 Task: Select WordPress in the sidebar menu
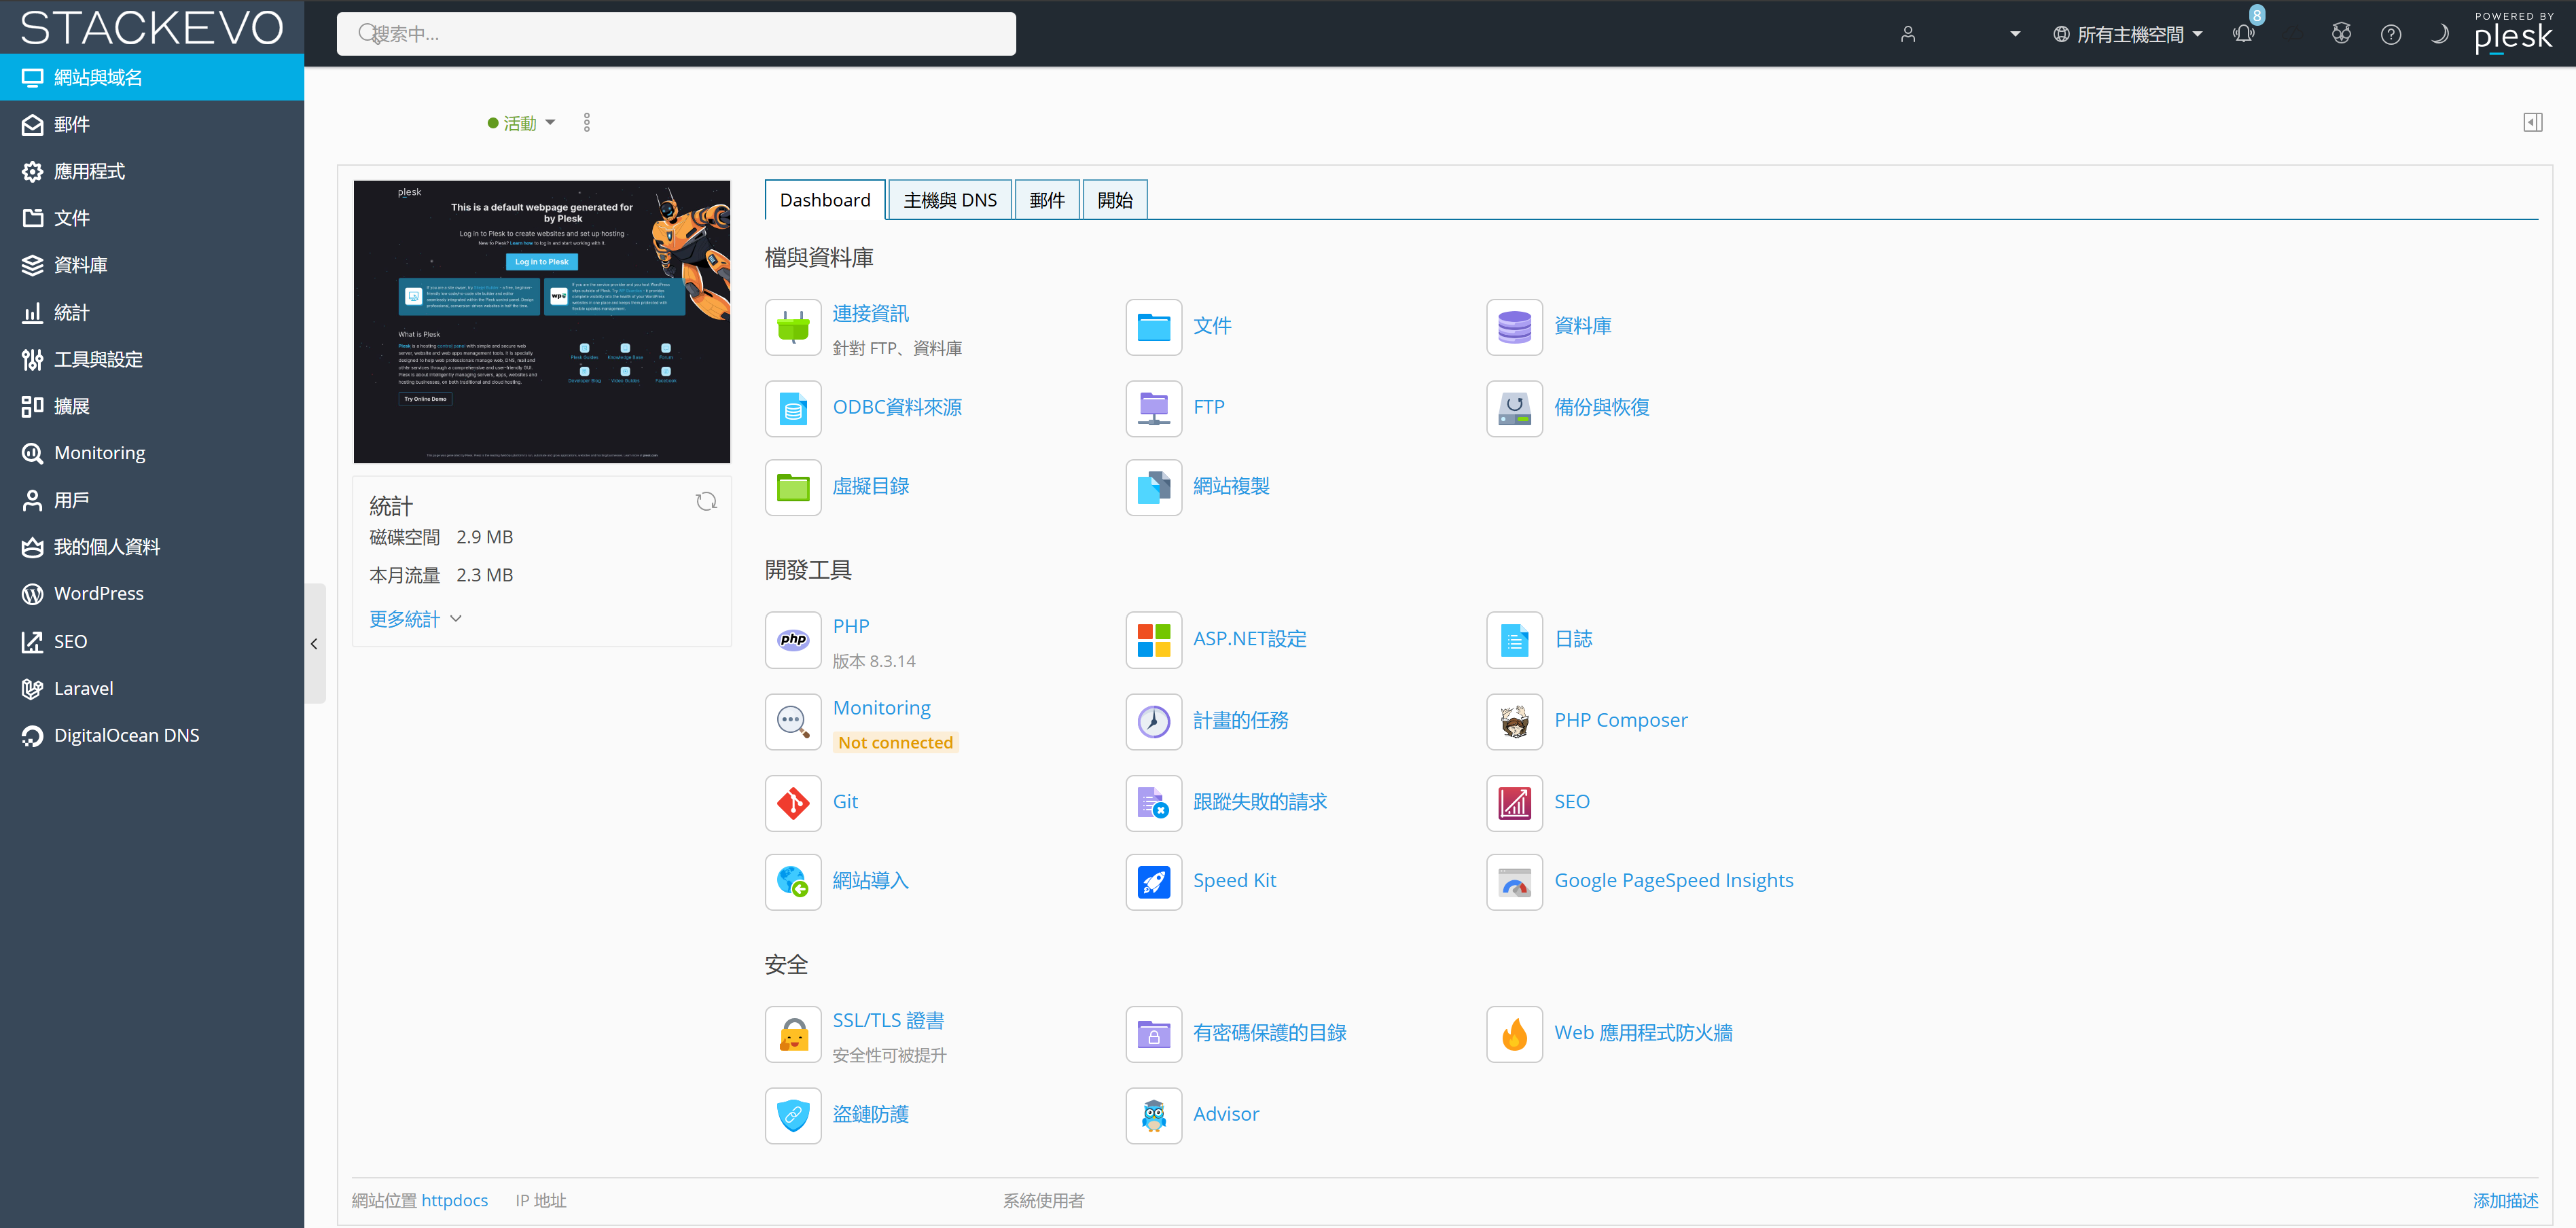click(98, 594)
